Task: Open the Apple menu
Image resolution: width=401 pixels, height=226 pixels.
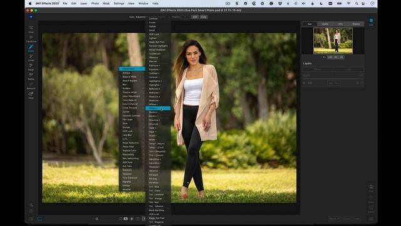Action: tap(30, 4)
